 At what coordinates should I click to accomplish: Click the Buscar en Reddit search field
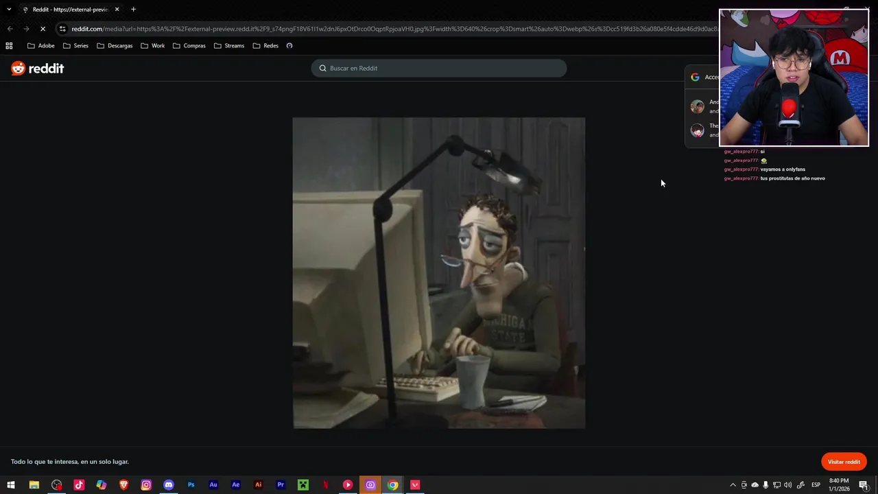[x=439, y=68]
